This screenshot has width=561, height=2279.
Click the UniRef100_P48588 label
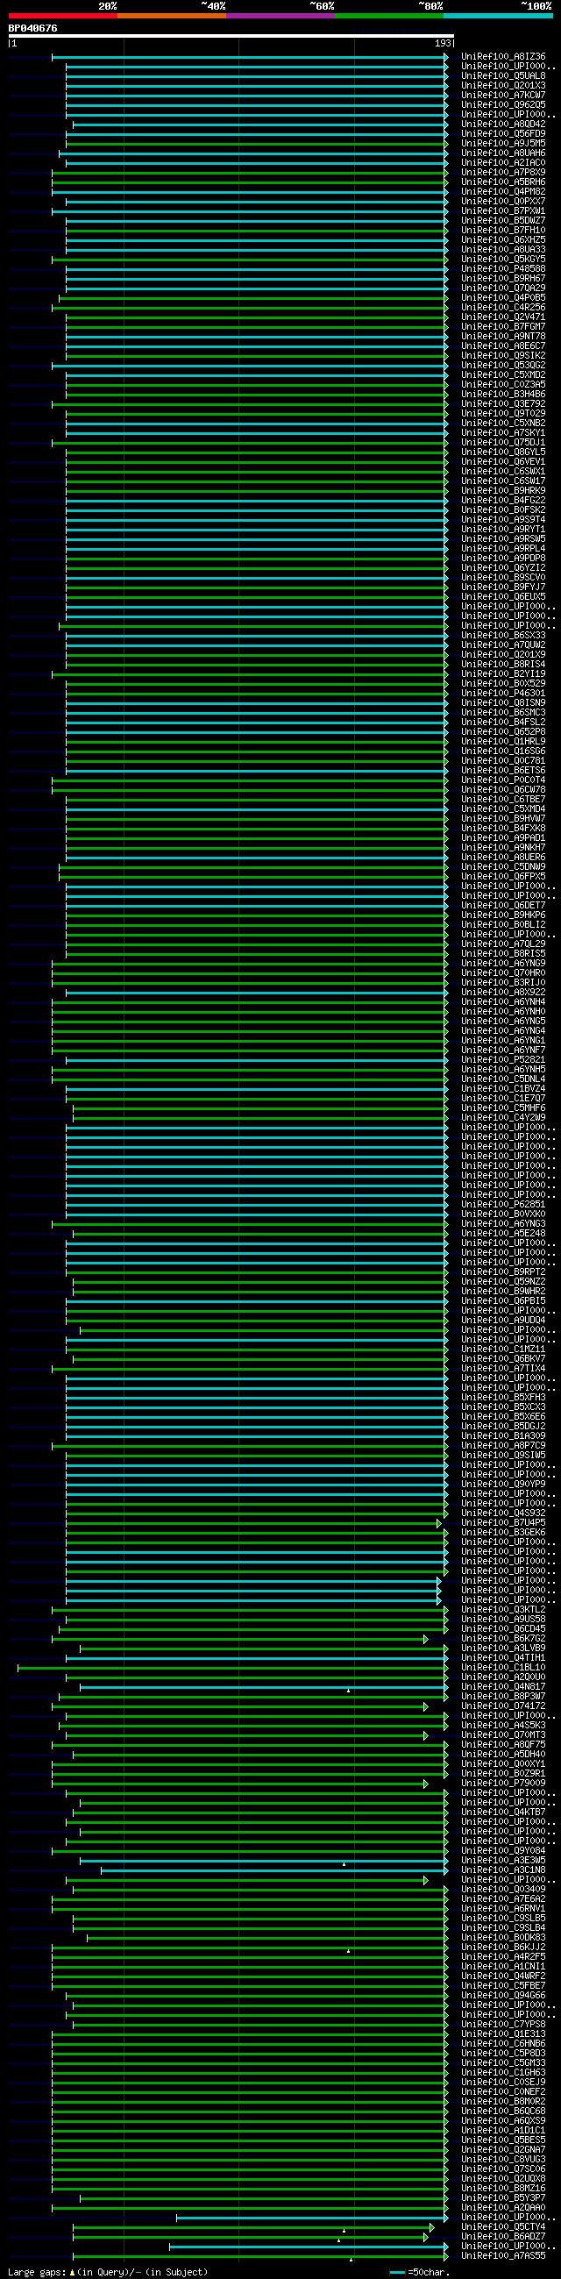pyautogui.click(x=503, y=269)
